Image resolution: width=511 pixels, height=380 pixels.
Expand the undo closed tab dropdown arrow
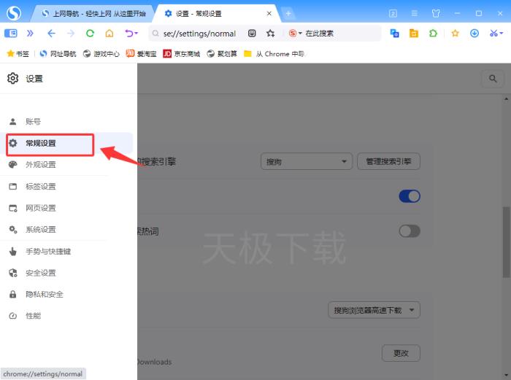pyautogui.click(x=136, y=33)
